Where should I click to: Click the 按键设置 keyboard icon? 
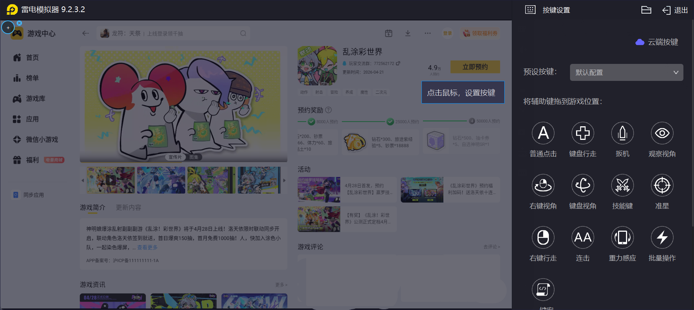(530, 10)
